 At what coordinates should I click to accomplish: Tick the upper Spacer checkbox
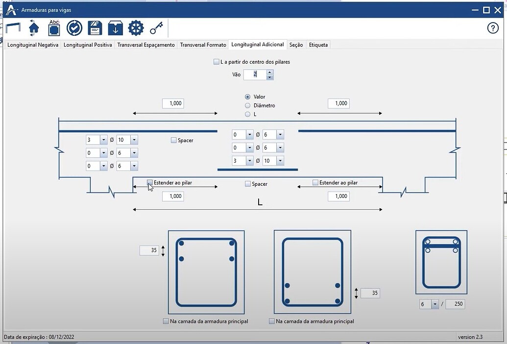173,140
